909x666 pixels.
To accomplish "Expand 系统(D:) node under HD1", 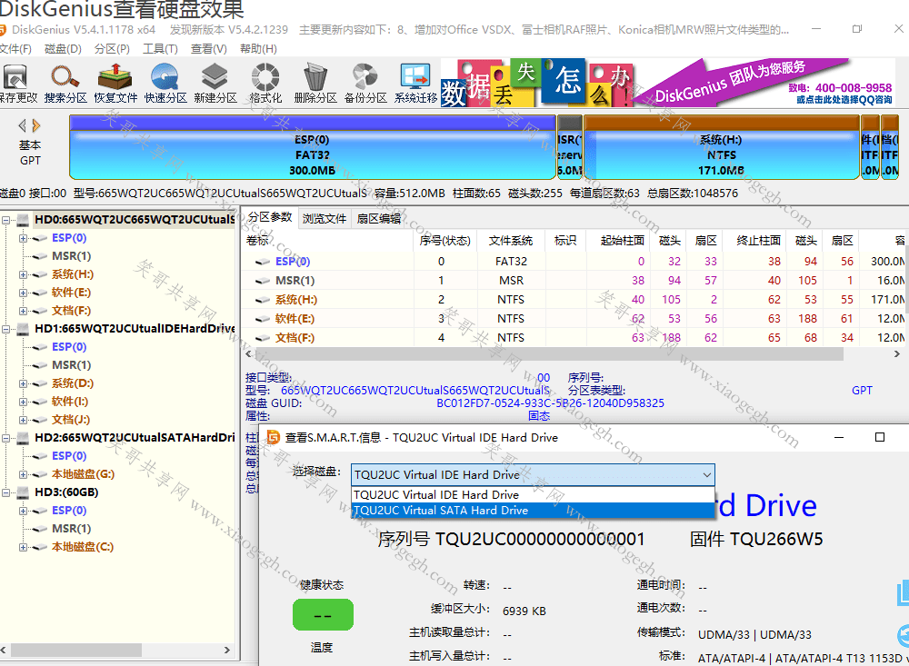I will coord(23,383).
